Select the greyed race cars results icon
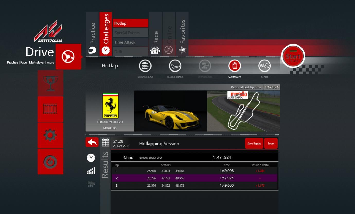 91,184
